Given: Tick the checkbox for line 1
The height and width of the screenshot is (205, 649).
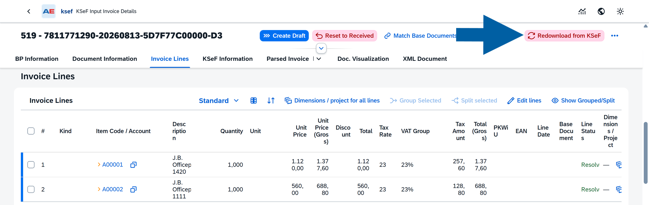Looking at the screenshot, I should [31, 165].
